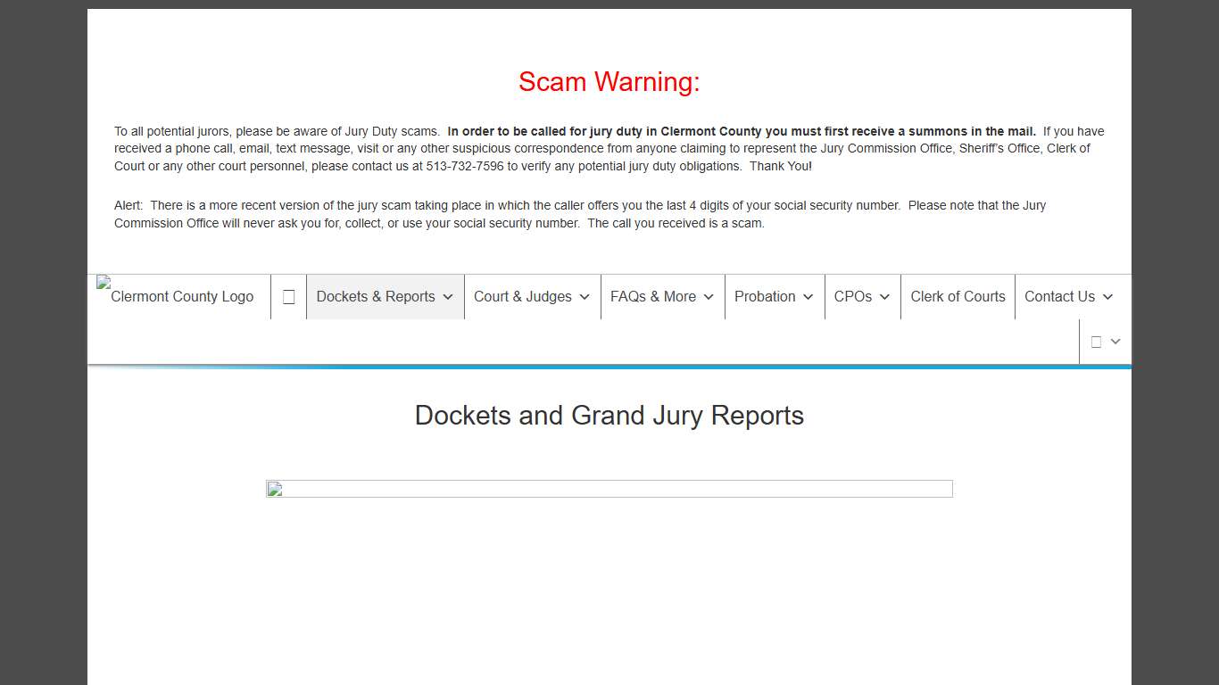Select the Probation navigation item
Viewport: 1219px width, 685px height.
pyautogui.click(x=767, y=297)
